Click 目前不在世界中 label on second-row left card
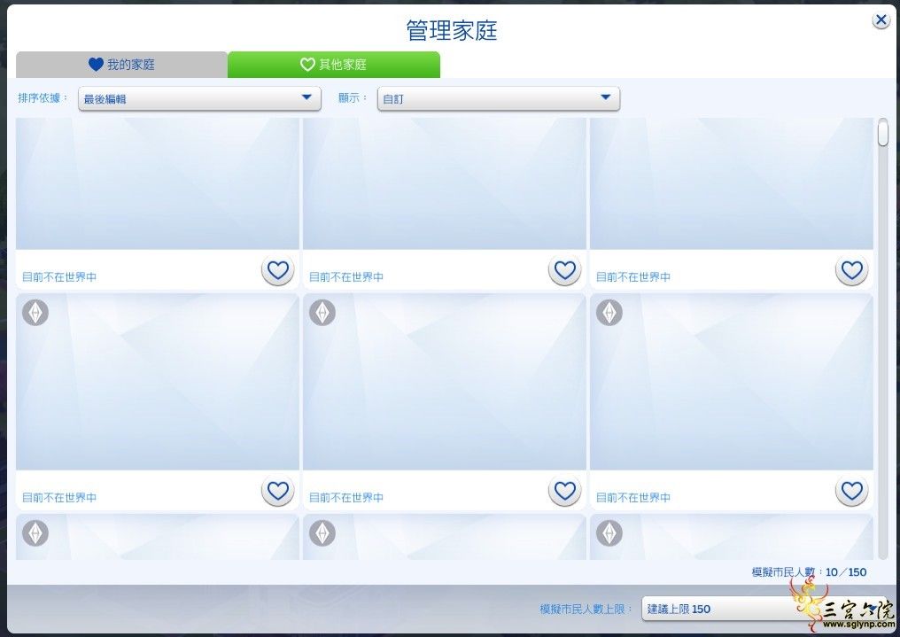Screen dimensions: 900x637 tap(59, 498)
